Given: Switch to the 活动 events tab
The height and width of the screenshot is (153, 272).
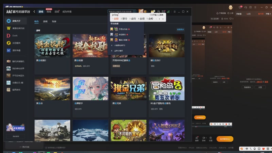Looking at the screenshot, I should click(x=57, y=12).
